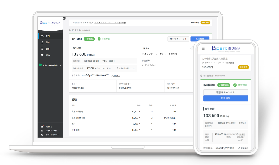Click the 顧客 person icon in sidebar

point(42,49)
